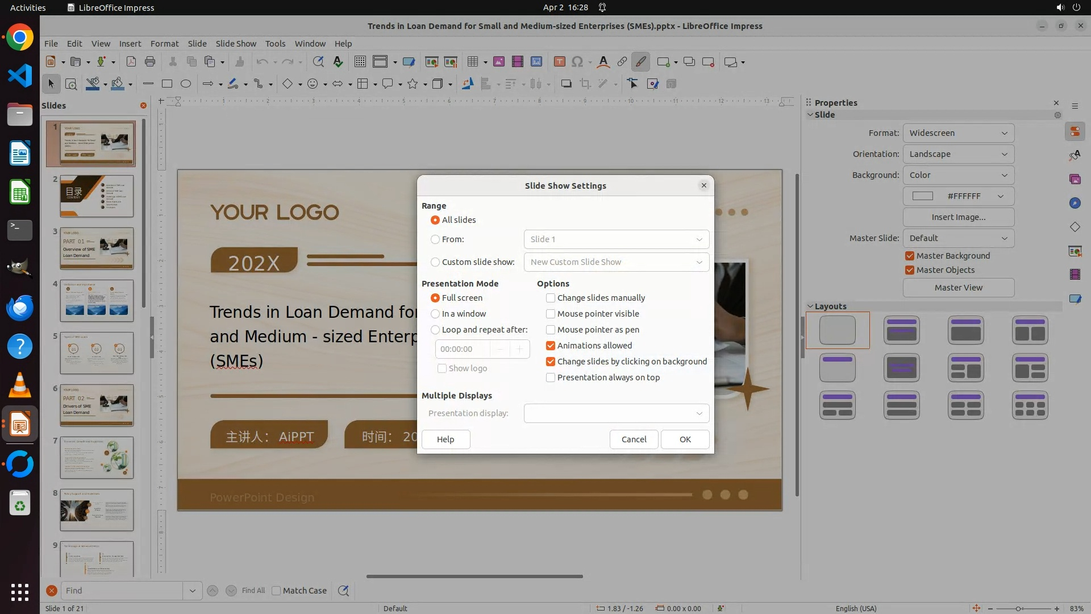Click the #FFFFFF background color swatch
The width and height of the screenshot is (1091, 614).
[x=923, y=196]
